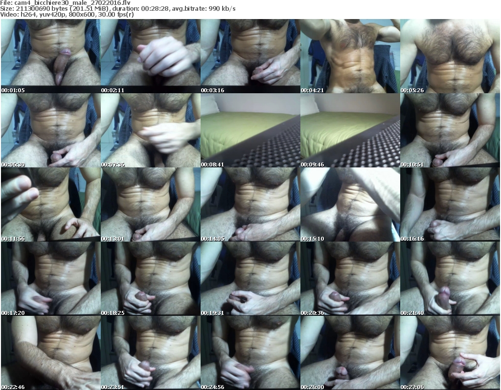The image size is (501, 390).
Task: Choose the frame stamped 00:13:01
Action: tap(151, 205)
